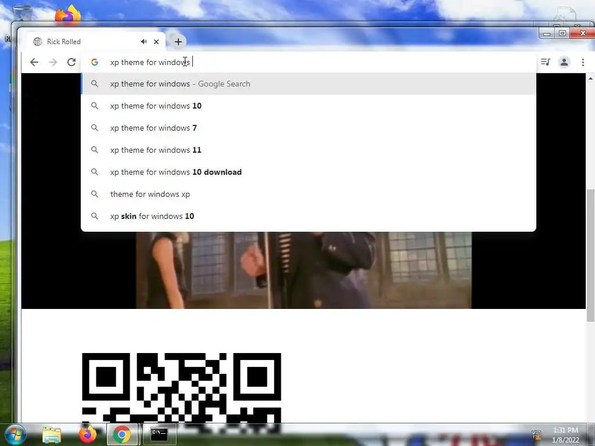
Task: Open Firefox from the taskbar
Action: 87,434
